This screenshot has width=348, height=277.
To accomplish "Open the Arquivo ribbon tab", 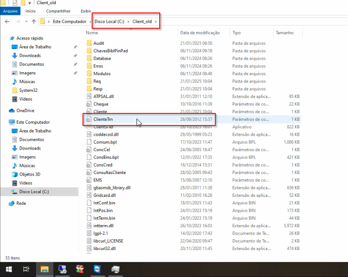I will click(10, 11).
